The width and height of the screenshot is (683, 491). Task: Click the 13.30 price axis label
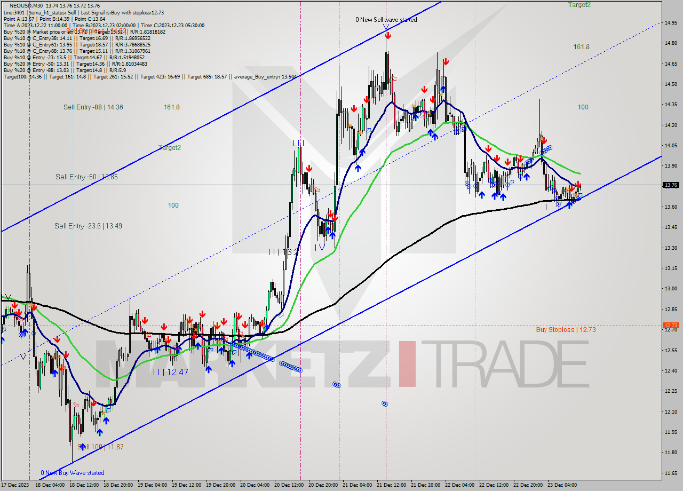tap(671, 248)
